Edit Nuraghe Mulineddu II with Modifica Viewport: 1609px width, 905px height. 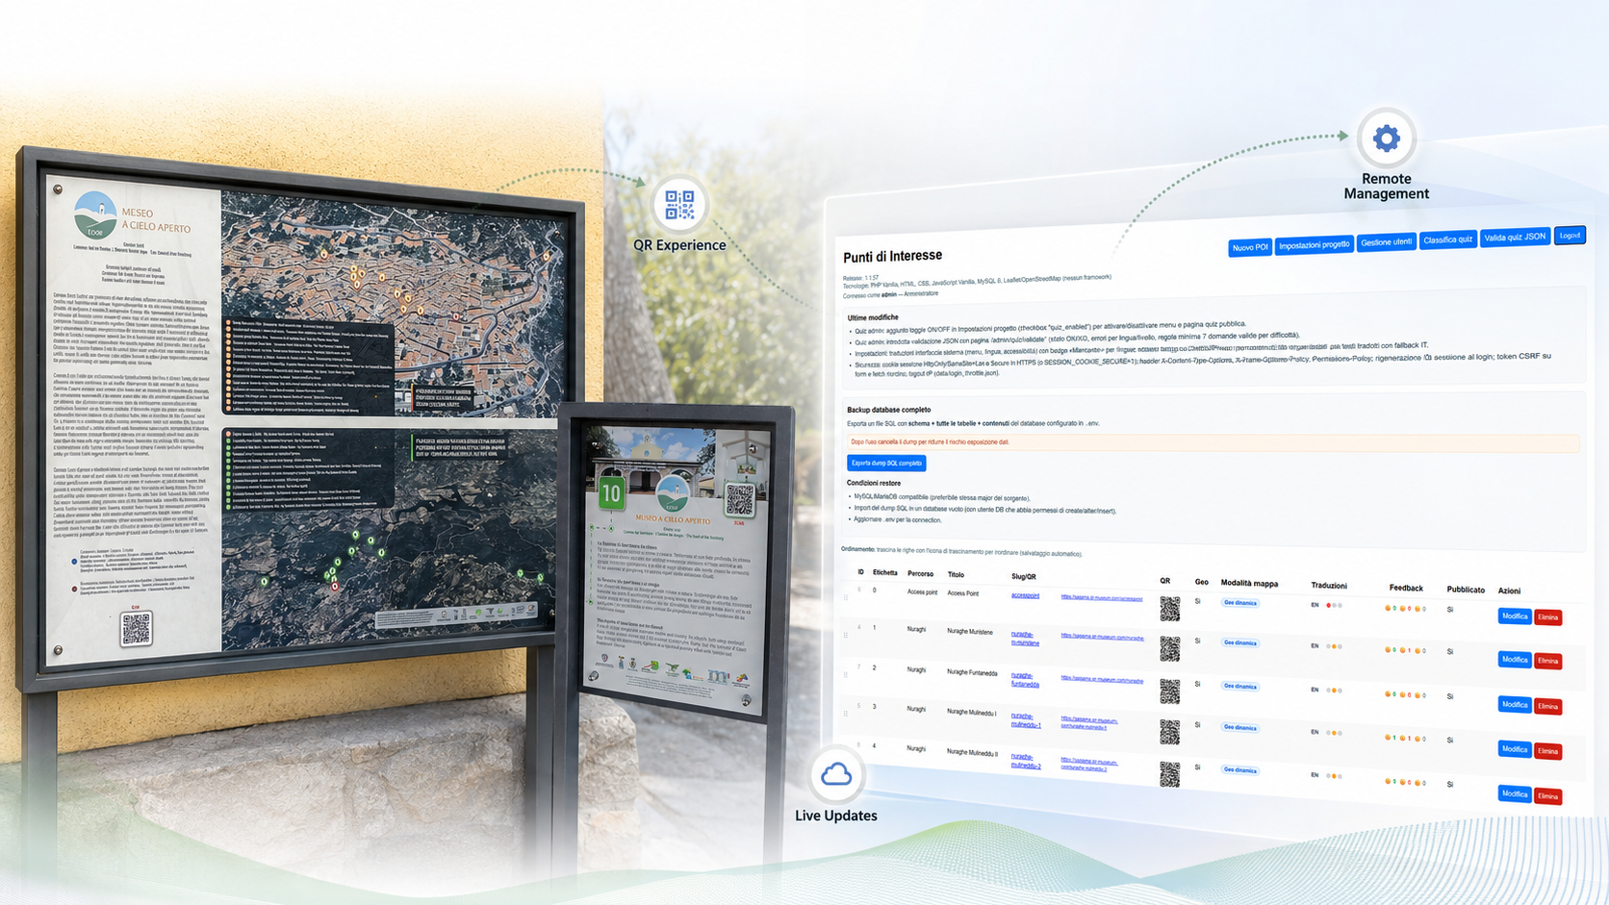(1514, 794)
